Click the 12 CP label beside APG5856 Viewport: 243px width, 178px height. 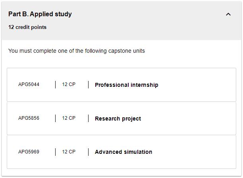(69, 118)
